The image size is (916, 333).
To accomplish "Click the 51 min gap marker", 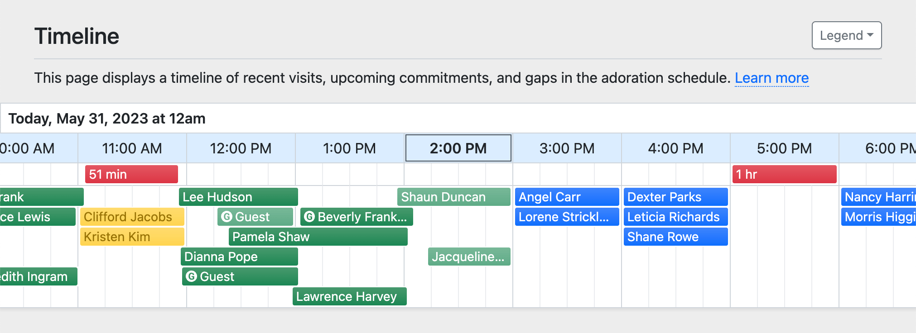I will click(x=131, y=174).
